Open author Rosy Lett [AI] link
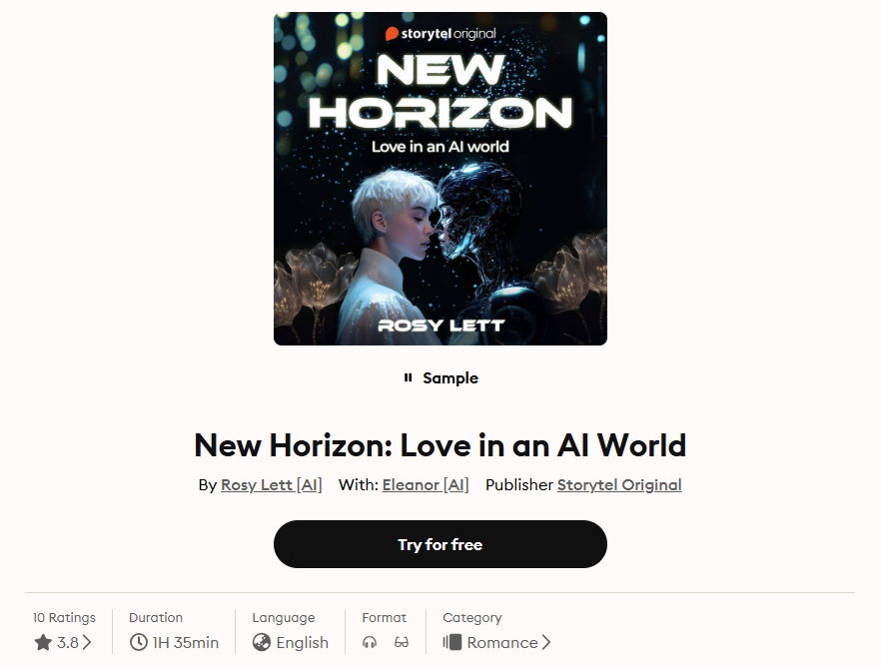 (x=272, y=484)
